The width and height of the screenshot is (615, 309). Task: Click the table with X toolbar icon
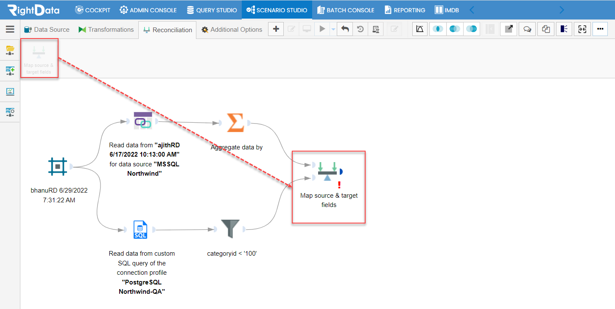[376, 29]
